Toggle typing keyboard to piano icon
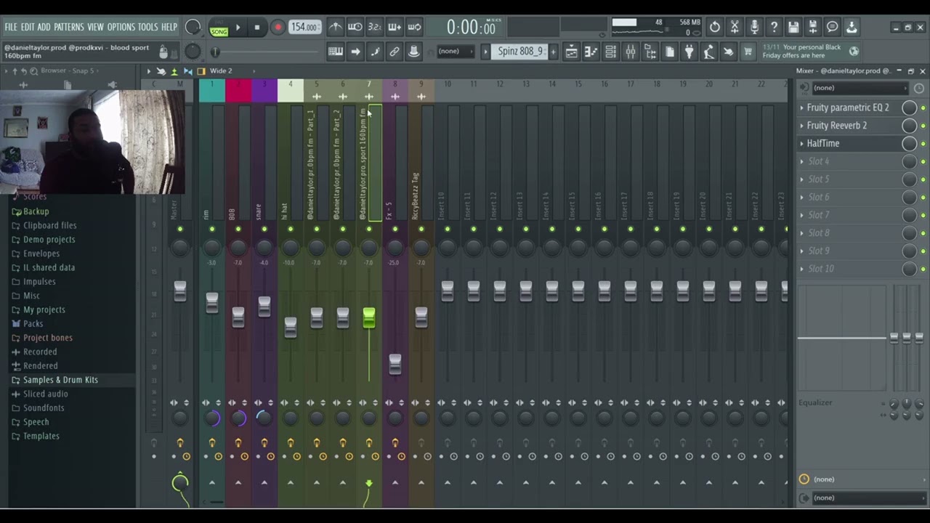 click(x=335, y=52)
